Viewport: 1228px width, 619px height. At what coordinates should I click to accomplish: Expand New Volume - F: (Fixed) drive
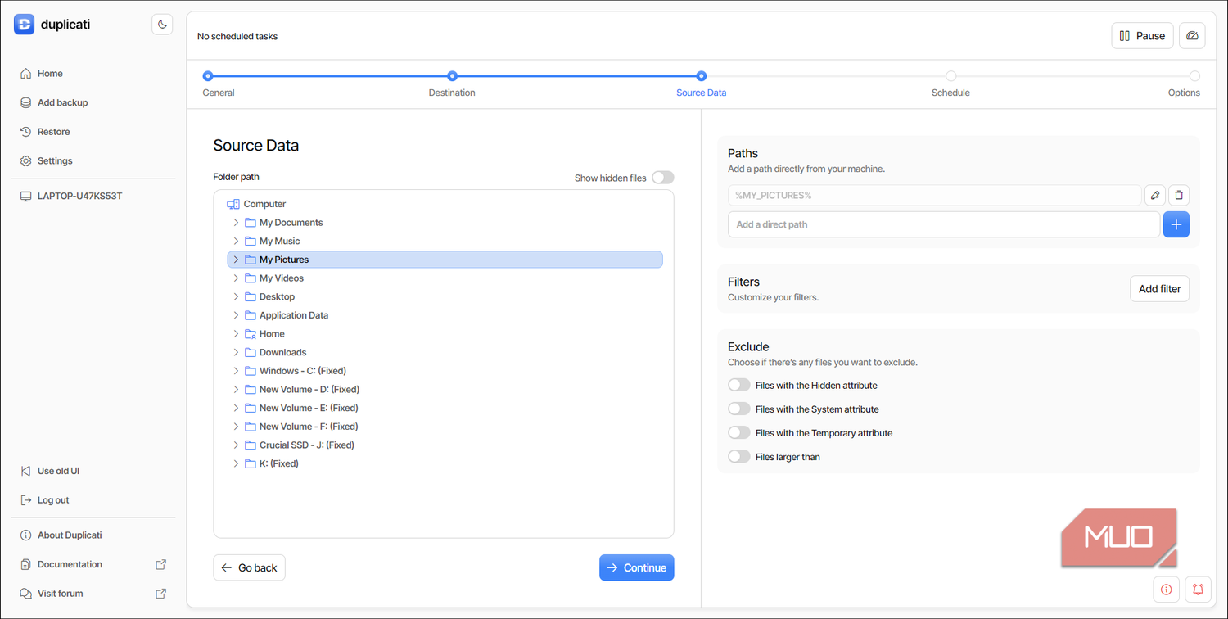(x=236, y=427)
